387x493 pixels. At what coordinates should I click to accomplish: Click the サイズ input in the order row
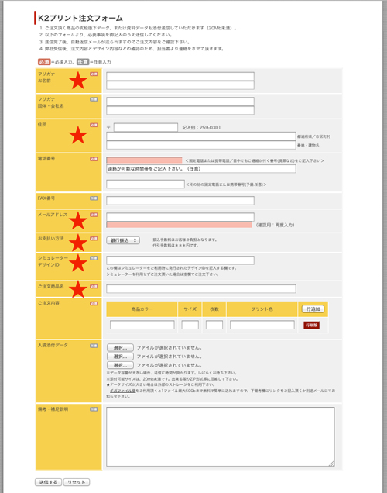click(x=190, y=325)
